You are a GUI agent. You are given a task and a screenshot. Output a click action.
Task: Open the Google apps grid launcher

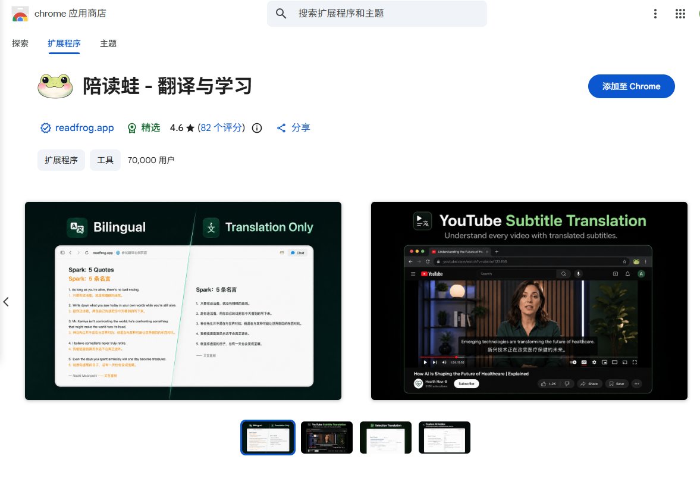[680, 14]
